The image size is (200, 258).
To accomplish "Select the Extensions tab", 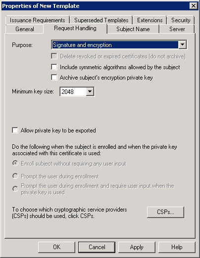I will coord(150,20).
